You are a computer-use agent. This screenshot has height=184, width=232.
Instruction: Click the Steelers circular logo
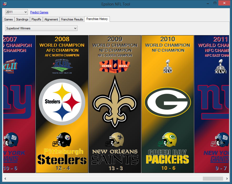pyautogui.click(x=62, y=102)
